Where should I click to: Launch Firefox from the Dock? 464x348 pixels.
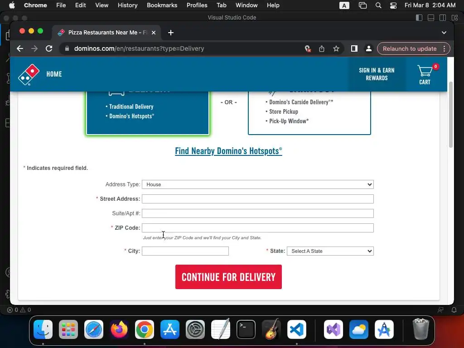(x=119, y=329)
